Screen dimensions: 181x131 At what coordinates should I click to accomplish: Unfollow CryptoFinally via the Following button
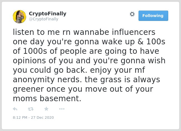point(153,16)
